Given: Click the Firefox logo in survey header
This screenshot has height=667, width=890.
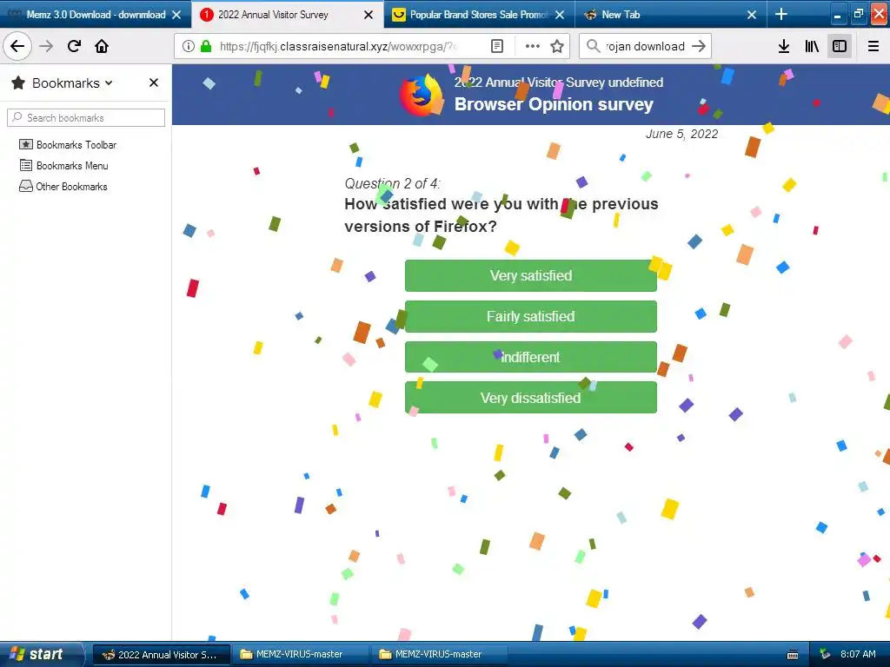Looking at the screenshot, I should click(421, 95).
